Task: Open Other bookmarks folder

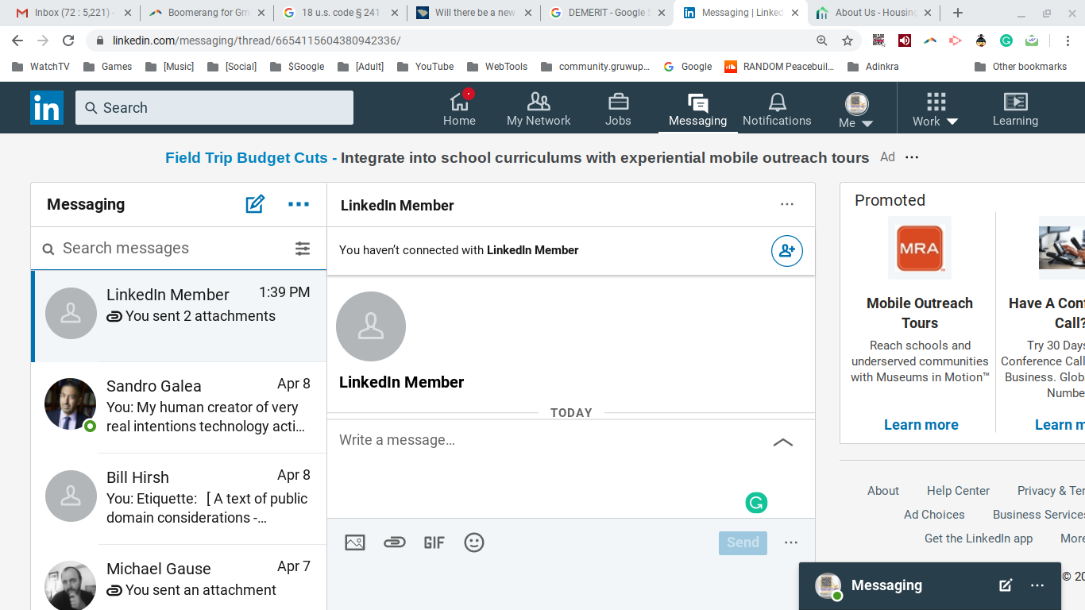Action: tap(1020, 67)
